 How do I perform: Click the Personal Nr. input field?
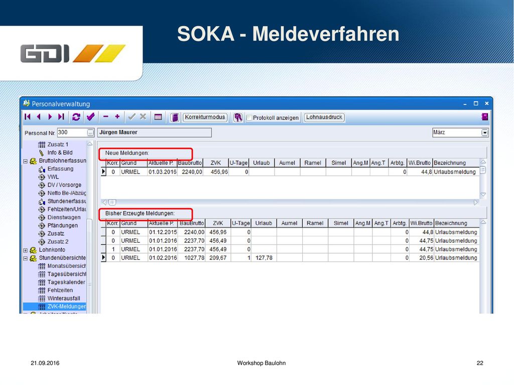pos(72,132)
